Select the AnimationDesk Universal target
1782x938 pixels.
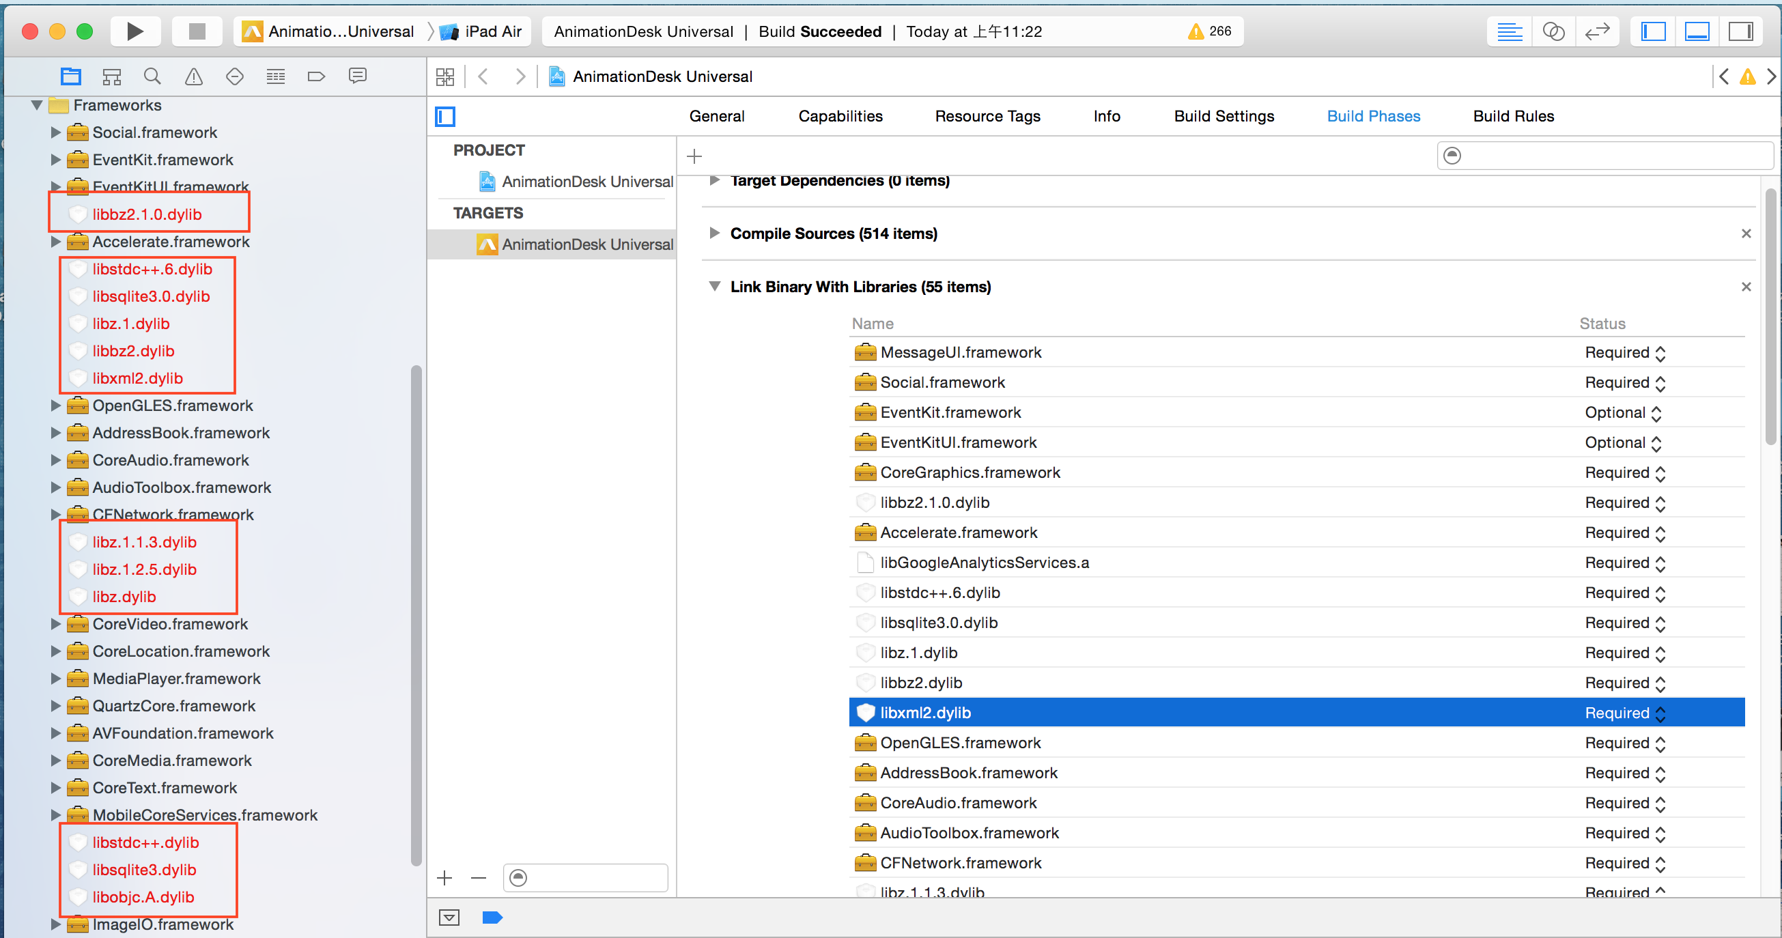(552, 244)
